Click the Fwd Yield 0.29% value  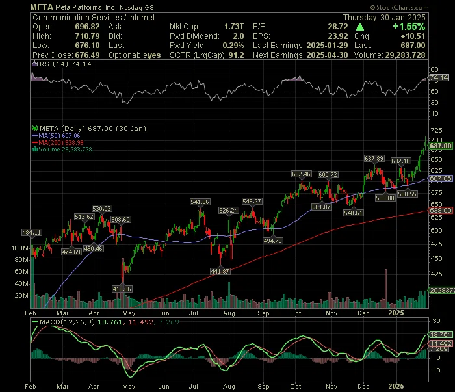[233, 46]
